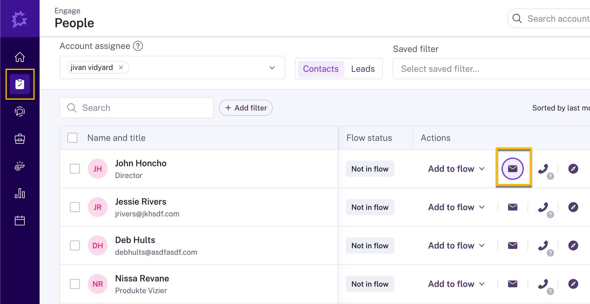This screenshot has height=304, width=590.
Task: Email Nissa Revane via envelope icon
Action: pos(513,284)
